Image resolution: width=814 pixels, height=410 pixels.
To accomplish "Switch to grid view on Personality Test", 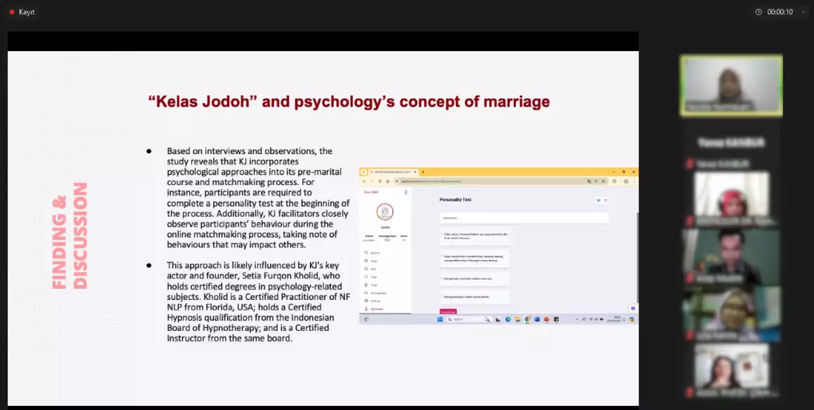I will pos(597,200).
